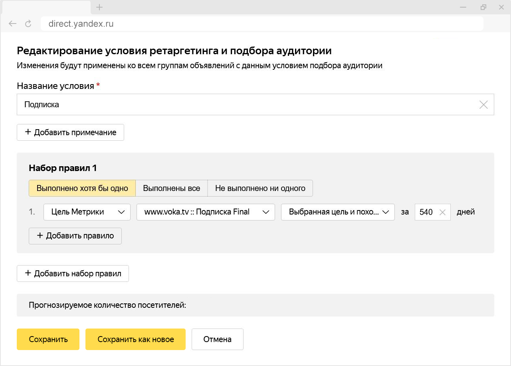Open a new browser tab
Screen dimensions: 511x366
99,7
